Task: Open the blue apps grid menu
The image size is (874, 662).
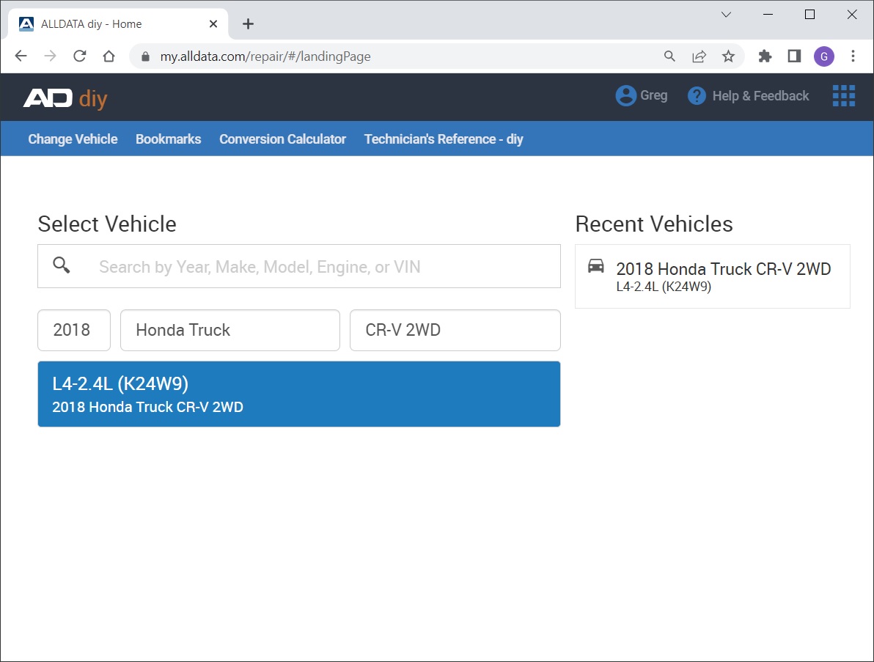Action: coord(843,96)
